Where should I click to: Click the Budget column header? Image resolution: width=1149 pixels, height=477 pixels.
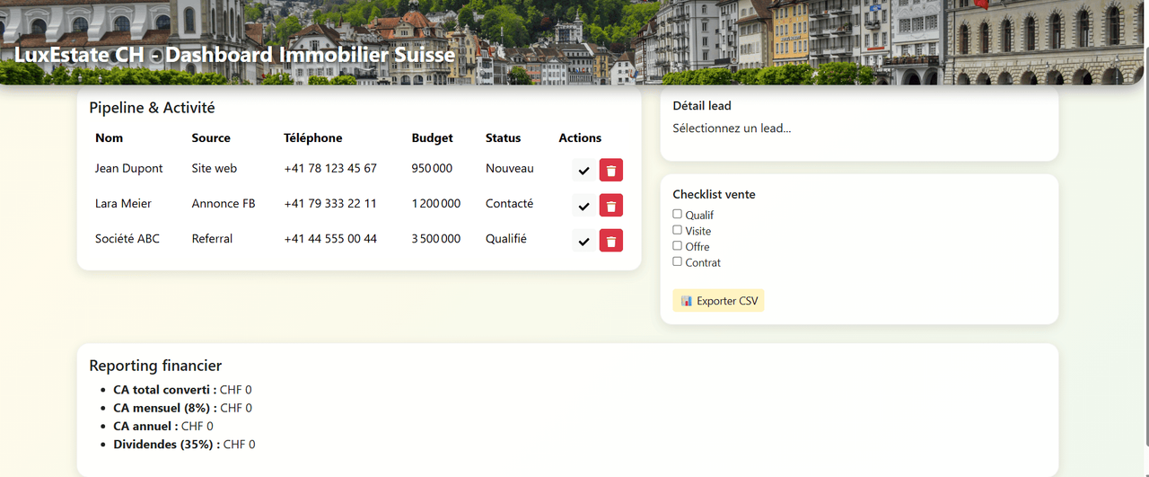[433, 138]
